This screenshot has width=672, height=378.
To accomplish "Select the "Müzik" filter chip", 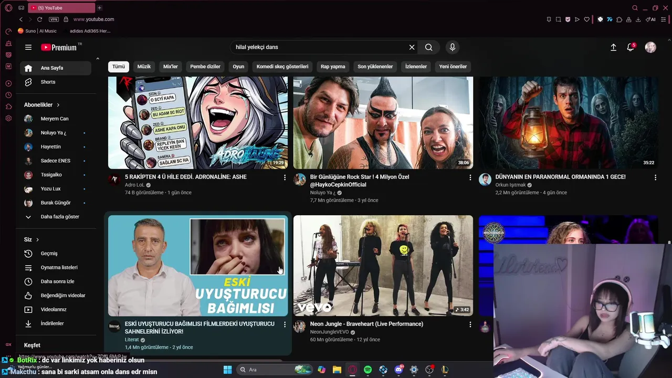I will click(x=144, y=67).
